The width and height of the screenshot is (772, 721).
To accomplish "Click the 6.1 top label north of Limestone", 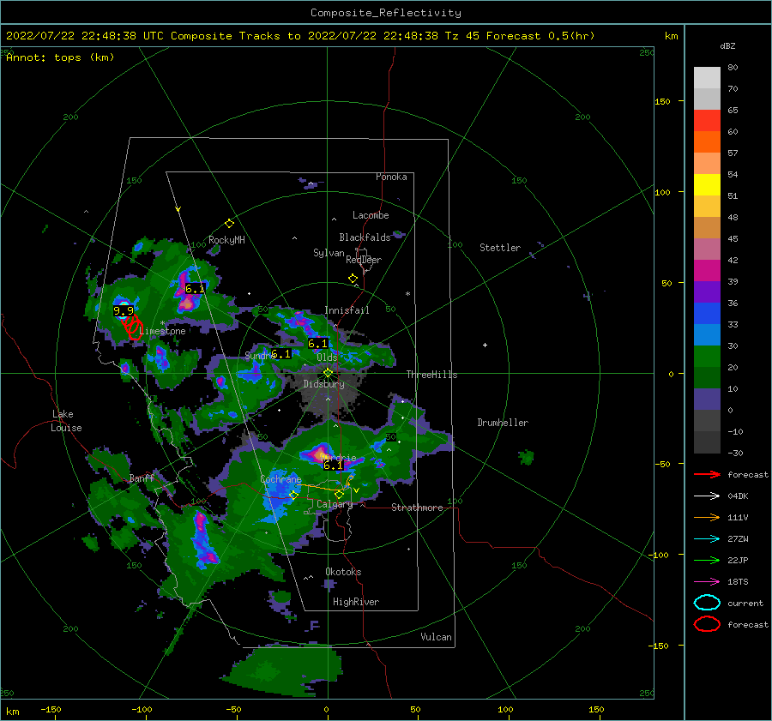I will point(195,289).
